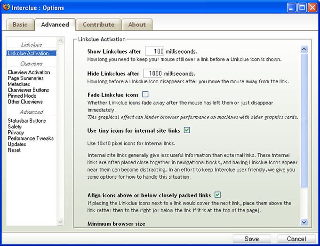
Task: Open Other Clueviews section
Action: (x=25, y=102)
